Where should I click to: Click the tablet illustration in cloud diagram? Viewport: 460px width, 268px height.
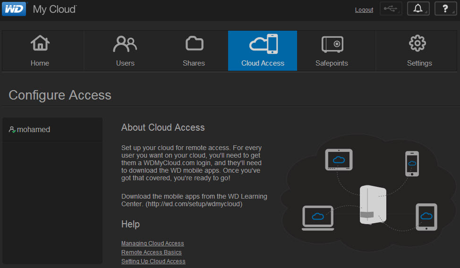point(339,160)
